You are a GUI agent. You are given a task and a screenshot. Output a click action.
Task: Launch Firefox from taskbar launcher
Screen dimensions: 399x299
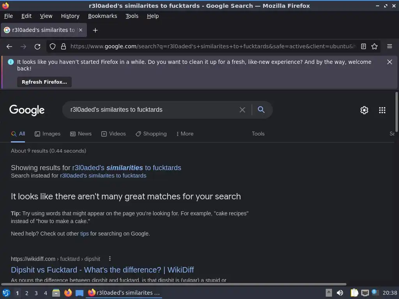68,293
